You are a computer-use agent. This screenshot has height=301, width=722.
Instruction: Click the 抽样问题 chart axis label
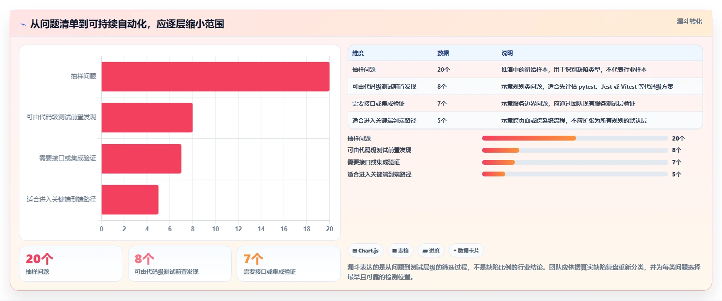click(x=83, y=76)
